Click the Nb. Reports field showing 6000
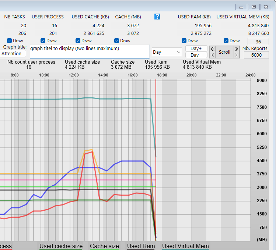This screenshot has height=250, width=276. click(x=256, y=55)
